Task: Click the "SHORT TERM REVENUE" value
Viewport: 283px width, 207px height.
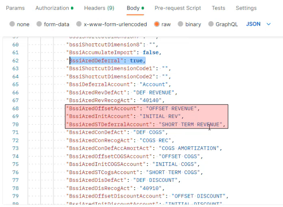Action: [x=191, y=124]
